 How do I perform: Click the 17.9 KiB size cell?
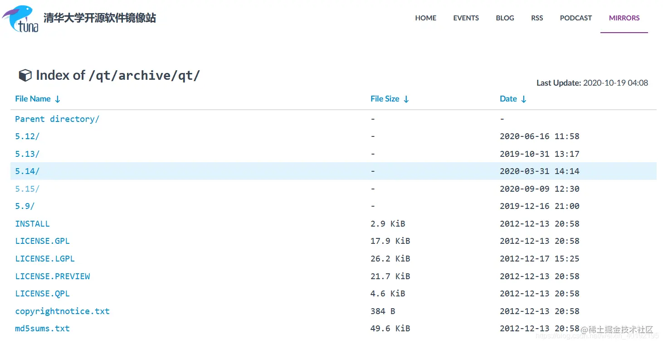pos(390,241)
